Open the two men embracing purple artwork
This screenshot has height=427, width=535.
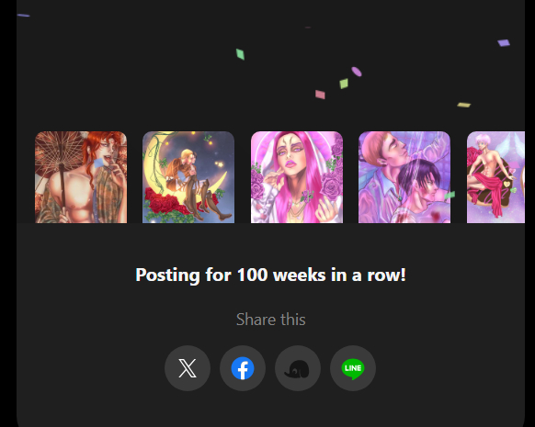point(404,177)
